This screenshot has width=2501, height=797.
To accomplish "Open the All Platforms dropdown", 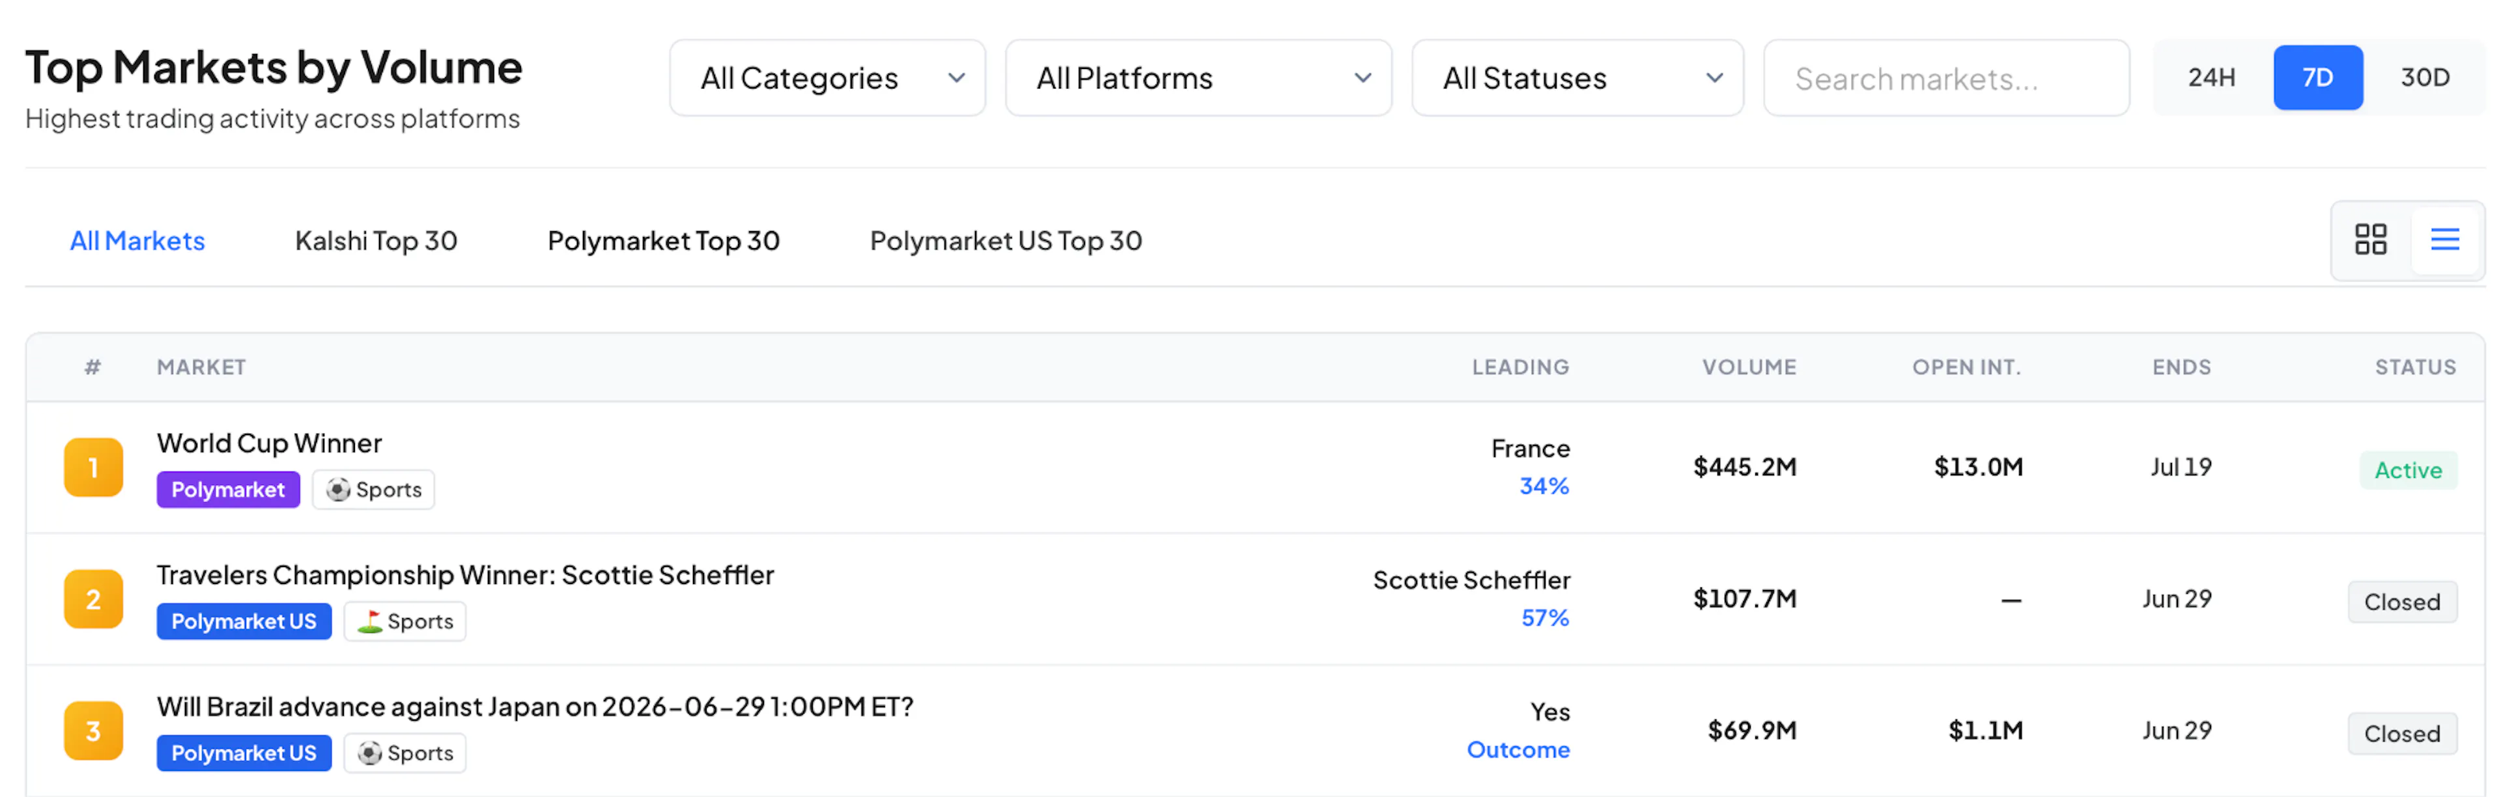I will pos(1198,77).
